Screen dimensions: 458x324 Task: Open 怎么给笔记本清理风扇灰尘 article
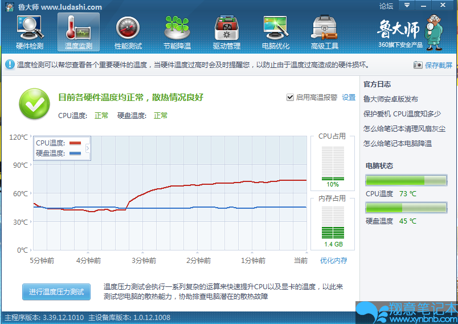(404, 129)
